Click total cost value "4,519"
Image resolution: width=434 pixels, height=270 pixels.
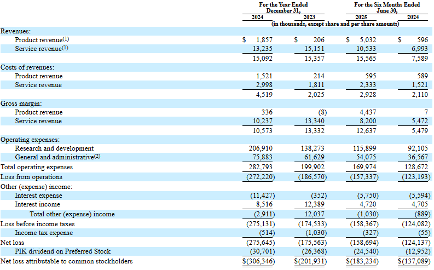click(x=264, y=95)
